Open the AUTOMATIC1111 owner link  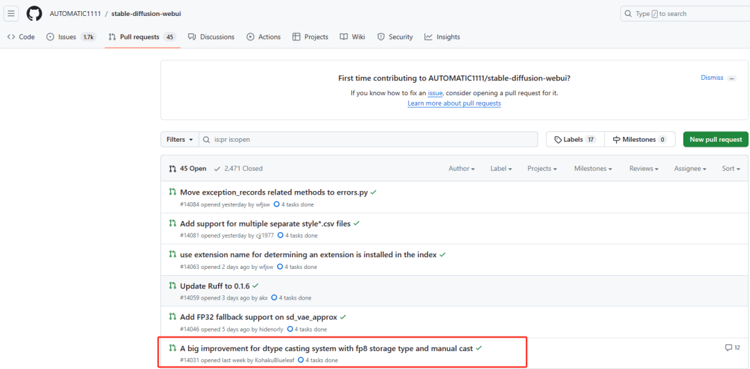pos(75,14)
